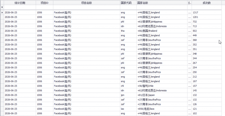Image resolution: width=225 pixels, height=116 pixels.
Task: Select the success count 351 cell
Action: pyautogui.click(x=207, y=49)
